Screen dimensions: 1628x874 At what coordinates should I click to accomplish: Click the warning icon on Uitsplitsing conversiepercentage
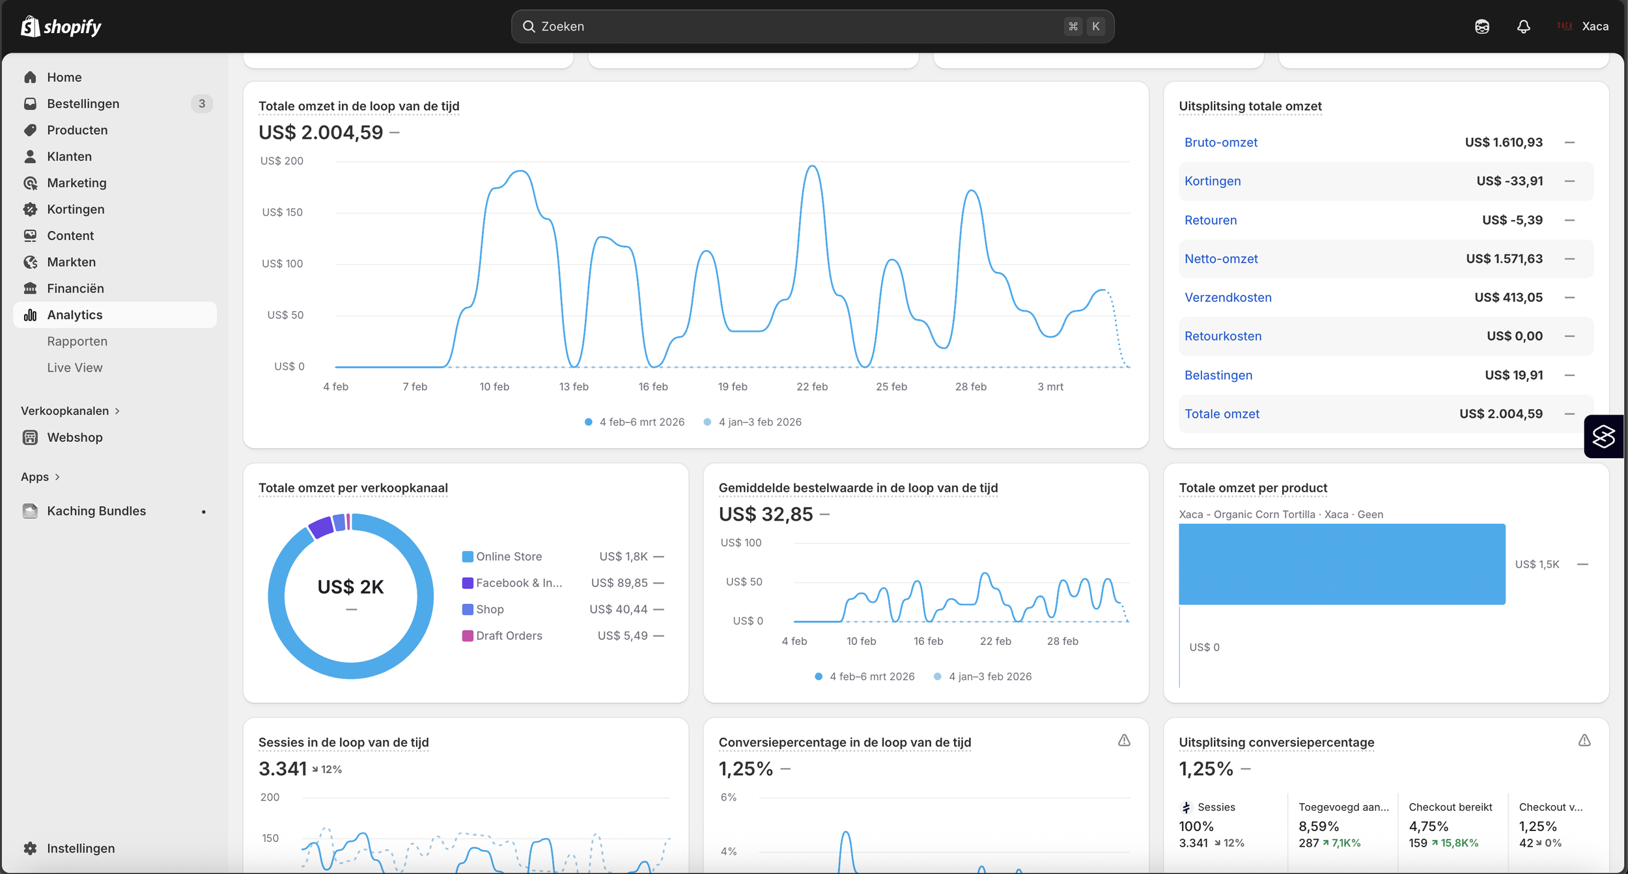point(1584,741)
